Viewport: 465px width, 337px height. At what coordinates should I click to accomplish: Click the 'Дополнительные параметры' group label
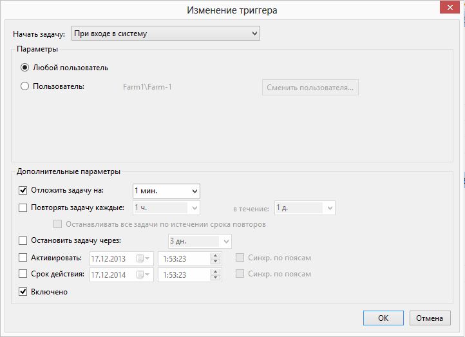pos(68,171)
